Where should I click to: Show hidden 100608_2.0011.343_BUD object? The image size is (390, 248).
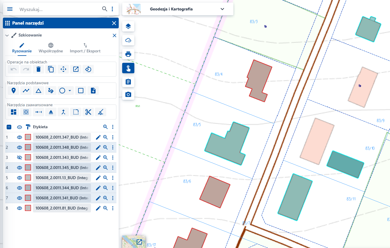pyautogui.click(x=19, y=157)
